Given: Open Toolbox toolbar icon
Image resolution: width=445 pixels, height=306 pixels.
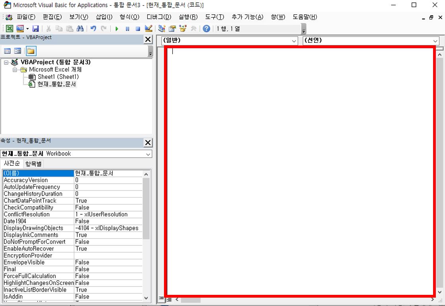Looking at the screenshot, I should pyautogui.click(x=193, y=28).
